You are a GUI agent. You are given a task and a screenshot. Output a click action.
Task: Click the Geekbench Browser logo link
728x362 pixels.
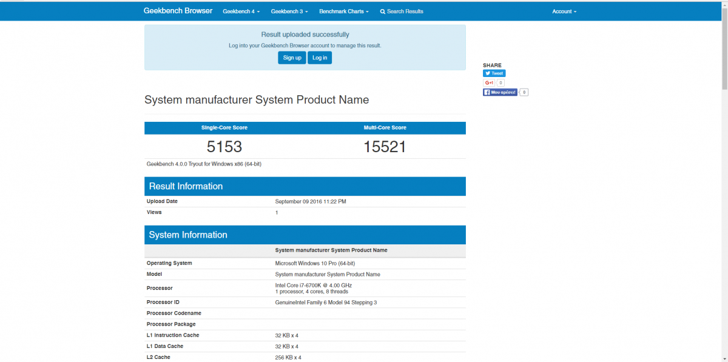point(178,11)
